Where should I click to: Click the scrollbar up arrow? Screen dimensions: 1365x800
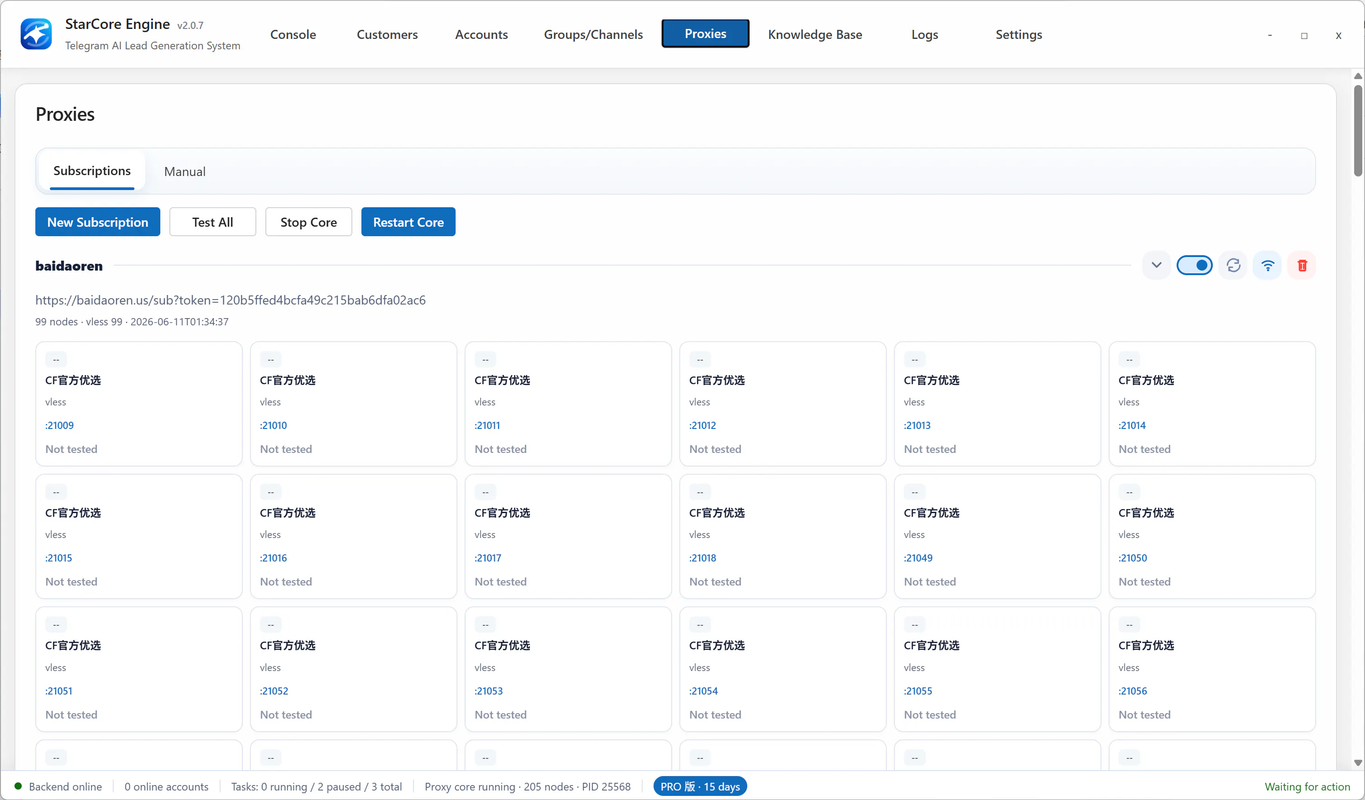coord(1358,76)
